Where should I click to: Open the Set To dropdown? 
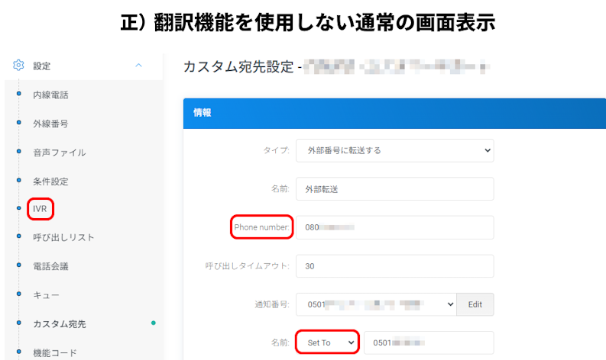pos(327,342)
